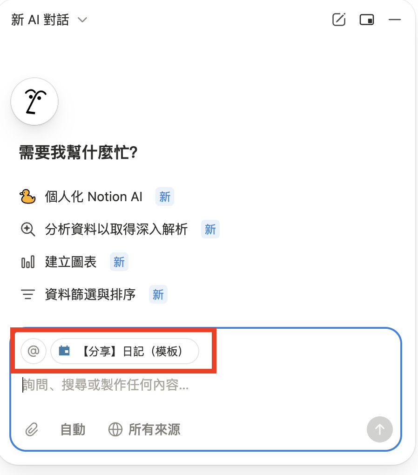Minimize the Notion AI chat panel
This screenshot has height=475, width=418.
click(395, 20)
